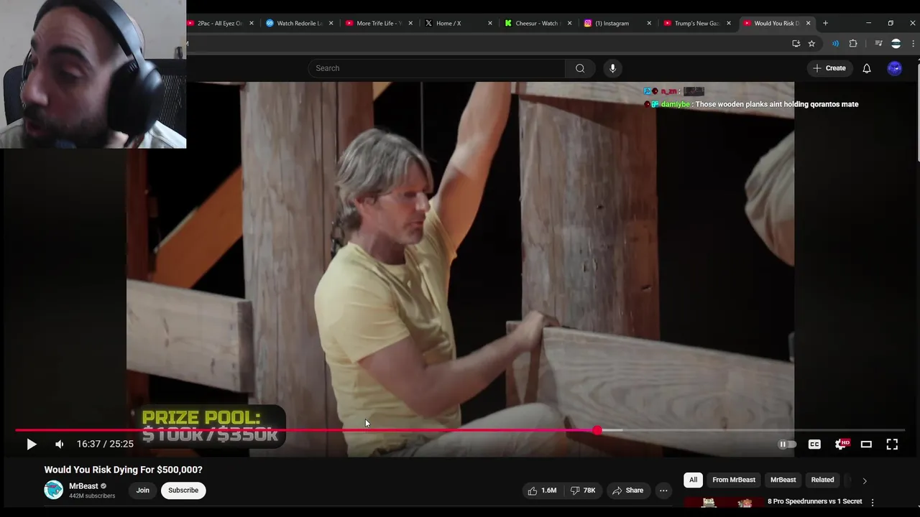Open YouTube account avatar menu
Screen dimensions: 920x517
pyautogui.click(x=894, y=68)
